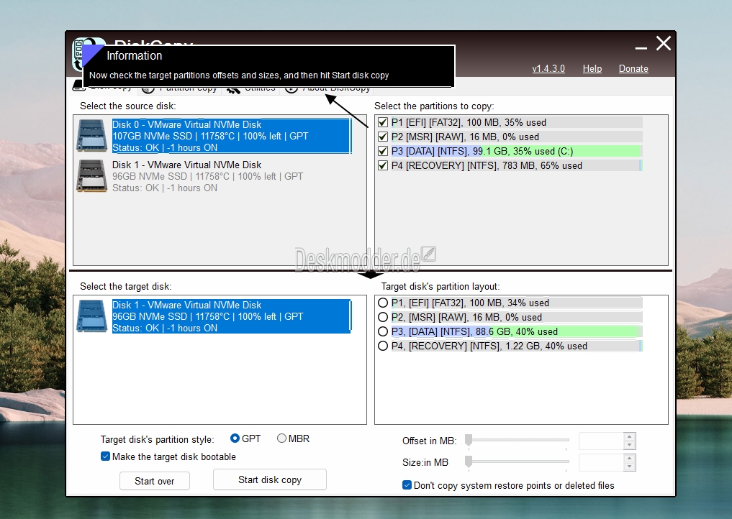Click the Disk 1 SSD icon in source list
Image resolution: width=732 pixels, height=519 pixels.
[x=92, y=176]
